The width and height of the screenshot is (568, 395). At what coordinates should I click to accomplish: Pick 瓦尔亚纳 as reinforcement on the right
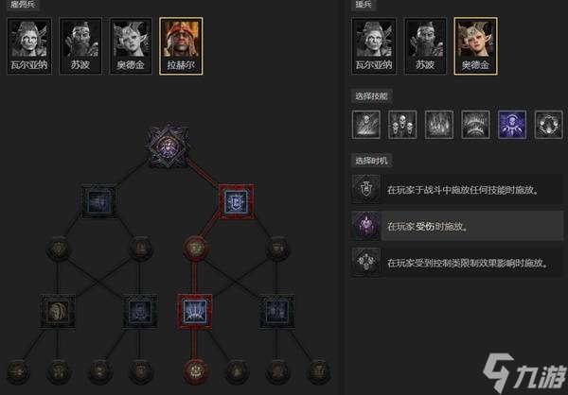coord(374,46)
